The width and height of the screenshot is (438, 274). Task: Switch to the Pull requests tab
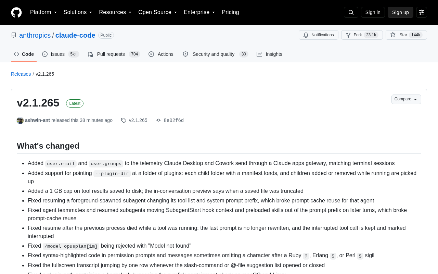(114, 54)
